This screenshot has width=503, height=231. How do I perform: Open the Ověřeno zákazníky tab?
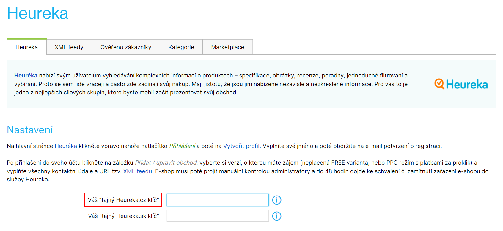[126, 47]
